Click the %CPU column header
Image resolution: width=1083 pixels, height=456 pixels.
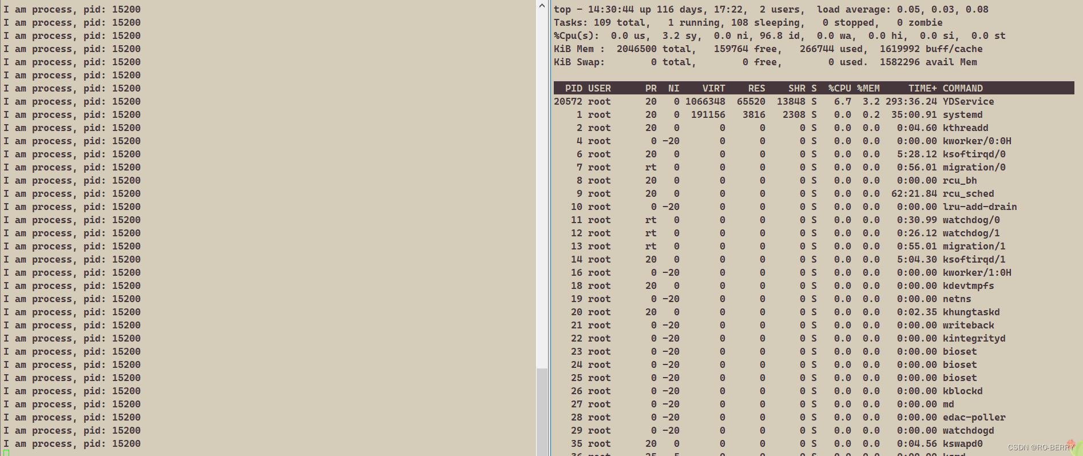839,88
